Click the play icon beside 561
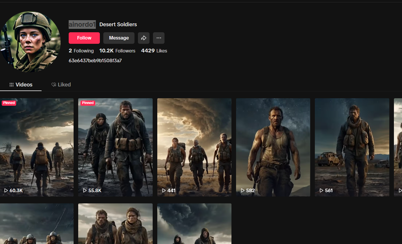402x244 pixels. tap(321, 190)
